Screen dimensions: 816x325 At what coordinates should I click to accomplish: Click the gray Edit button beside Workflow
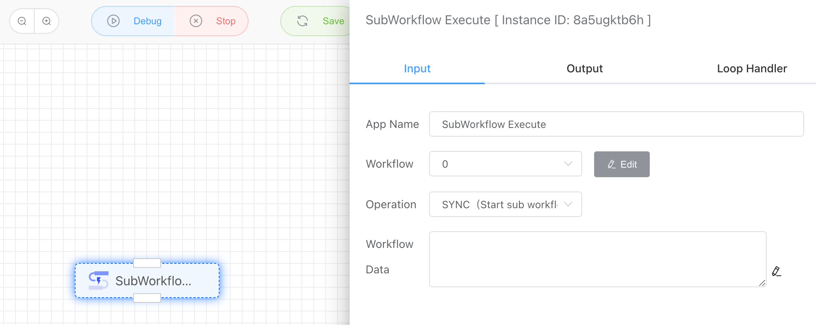(622, 164)
